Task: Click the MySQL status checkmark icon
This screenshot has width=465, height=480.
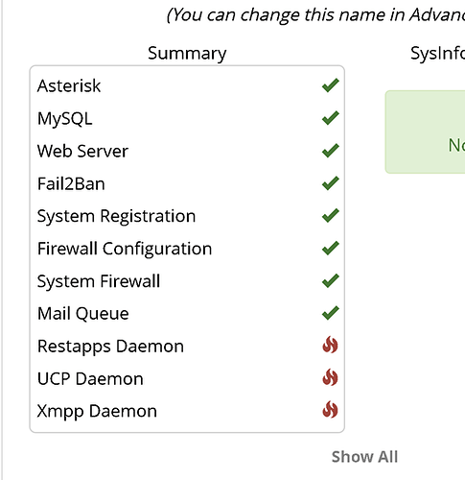Action: 331,118
